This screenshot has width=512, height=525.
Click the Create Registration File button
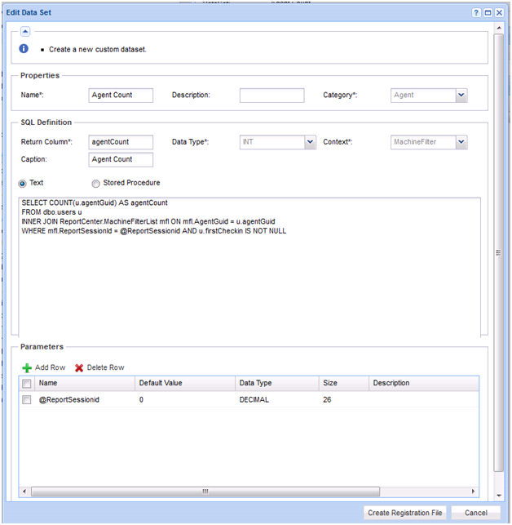pyautogui.click(x=405, y=513)
